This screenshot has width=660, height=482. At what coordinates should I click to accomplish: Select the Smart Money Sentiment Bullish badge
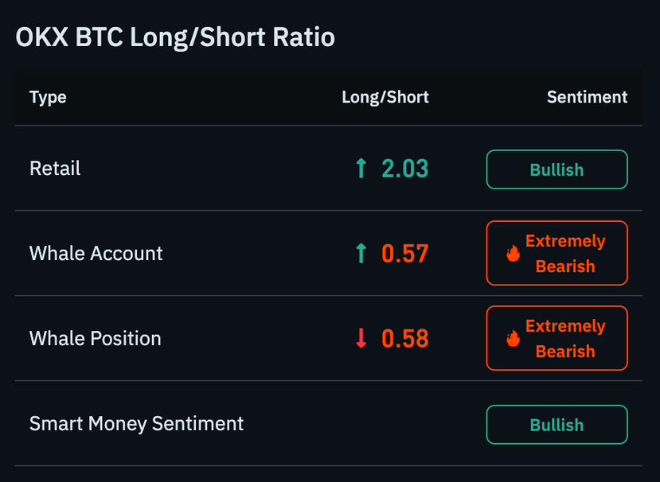coord(557,425)
